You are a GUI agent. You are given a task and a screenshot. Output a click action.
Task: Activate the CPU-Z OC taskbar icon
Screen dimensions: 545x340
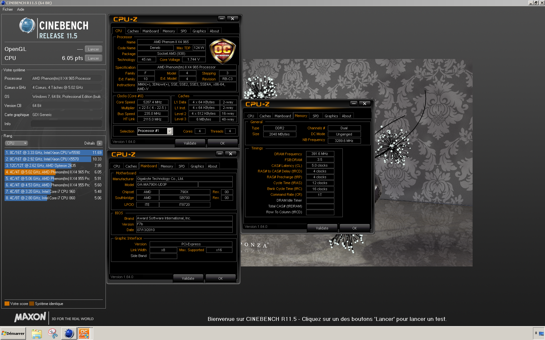coord(84,333)
